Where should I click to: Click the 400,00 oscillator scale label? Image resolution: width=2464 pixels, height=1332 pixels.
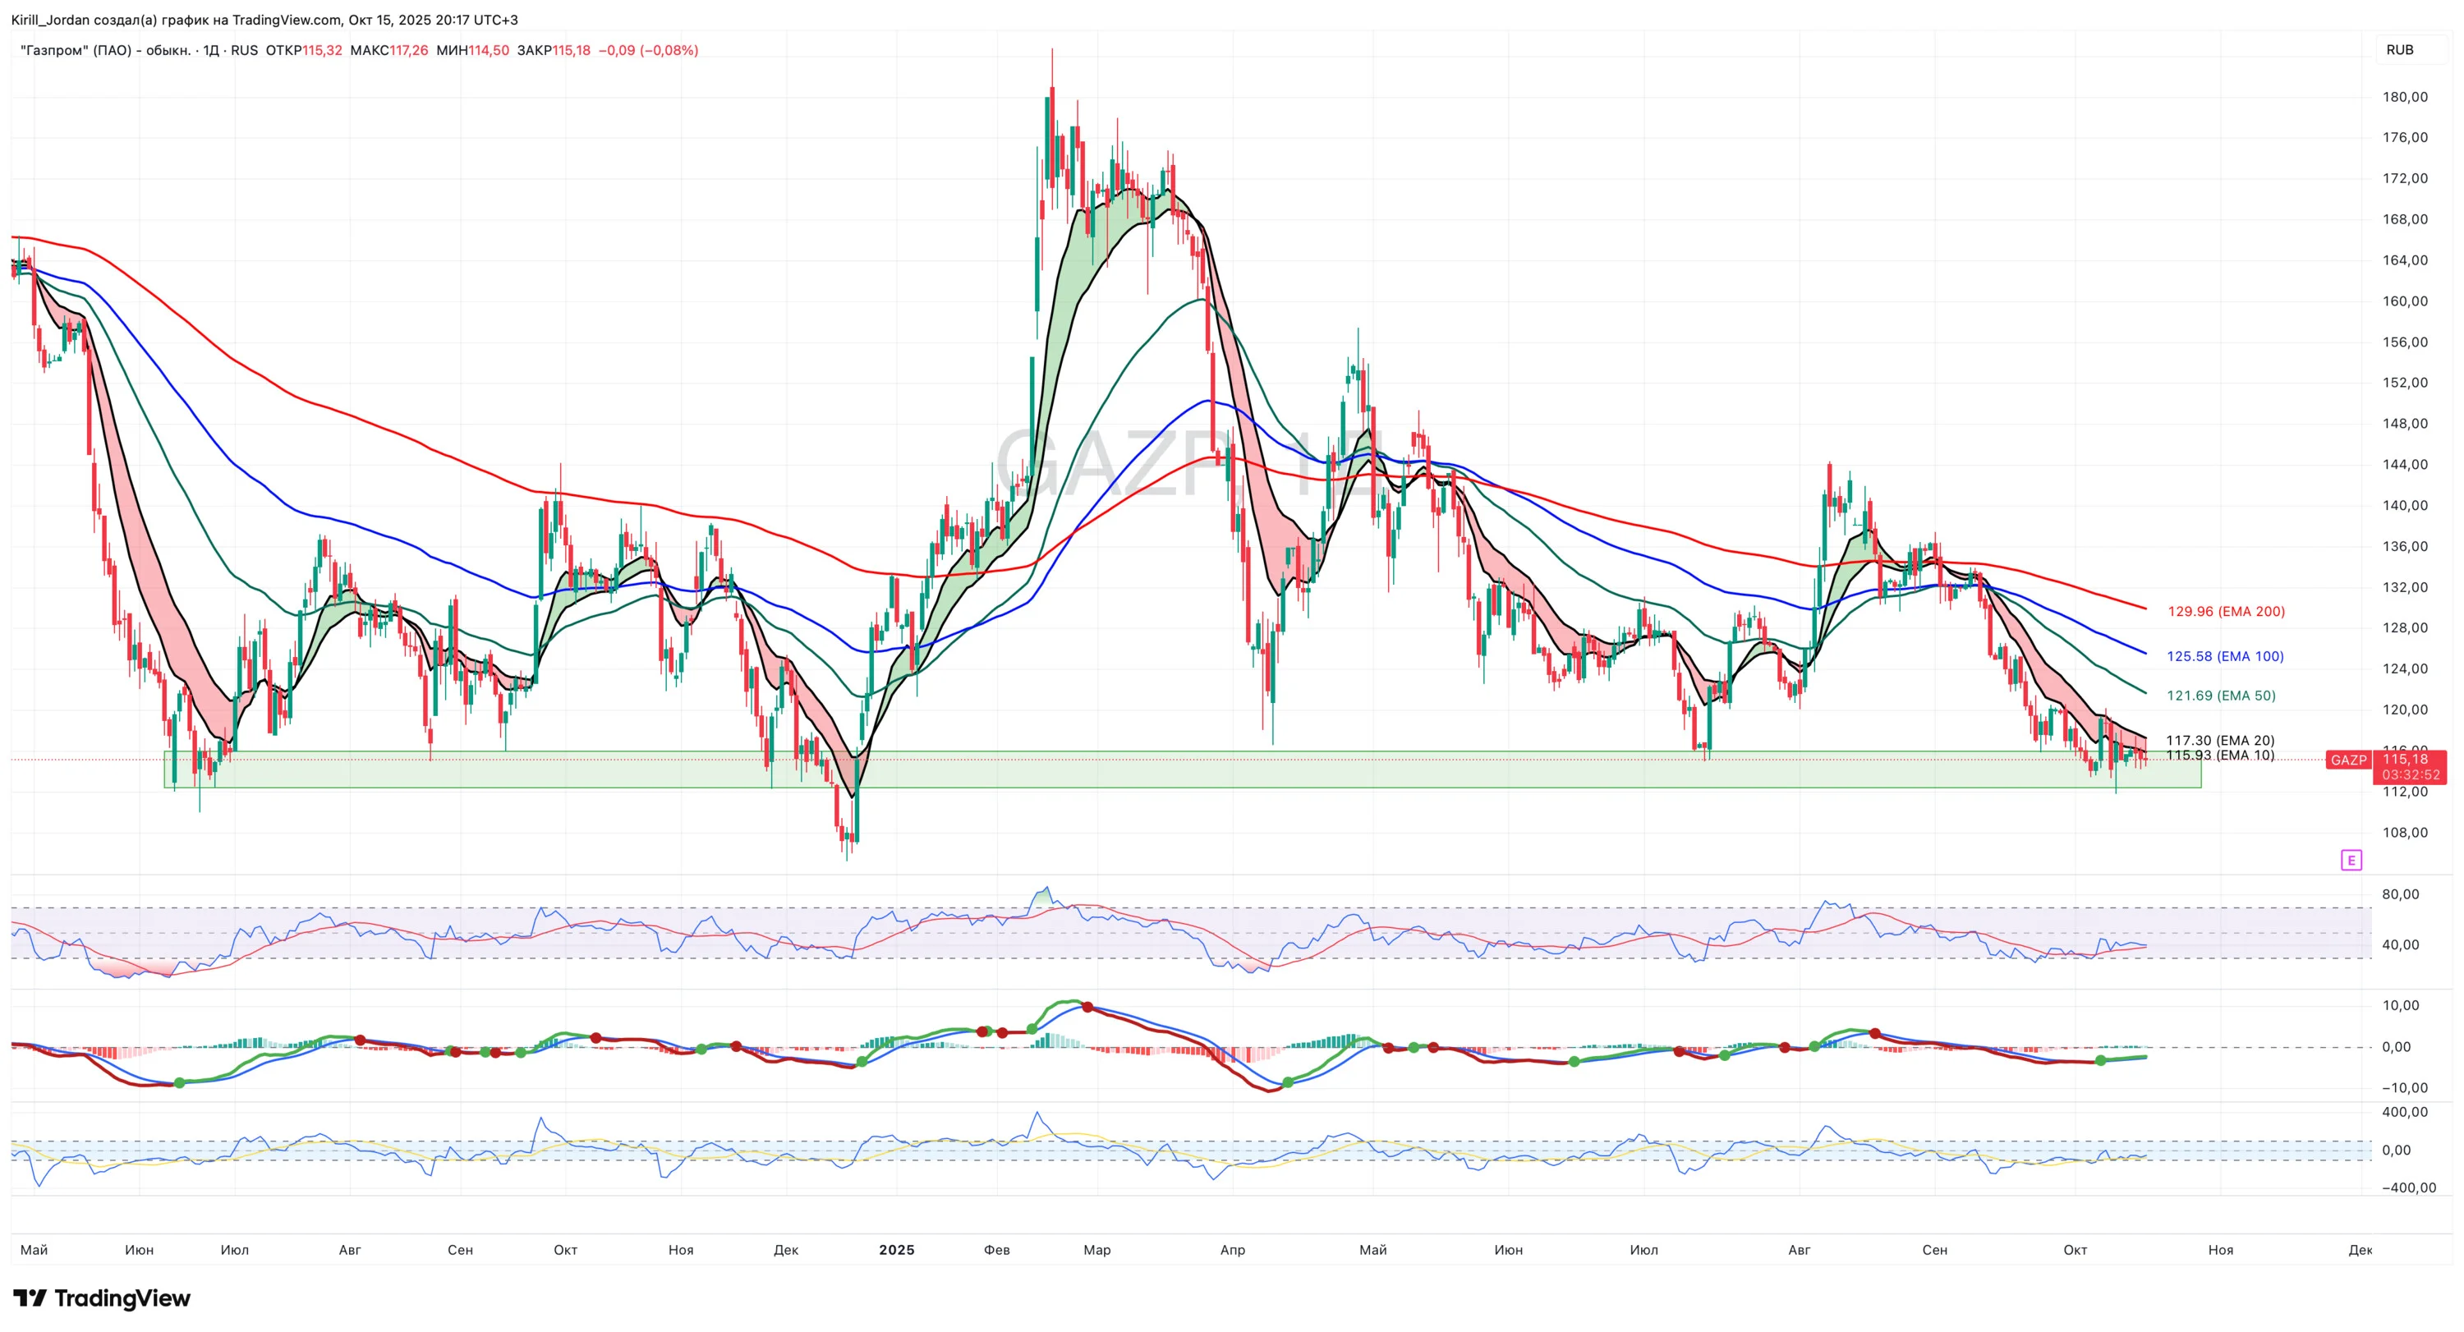tap(2405, 1112)
